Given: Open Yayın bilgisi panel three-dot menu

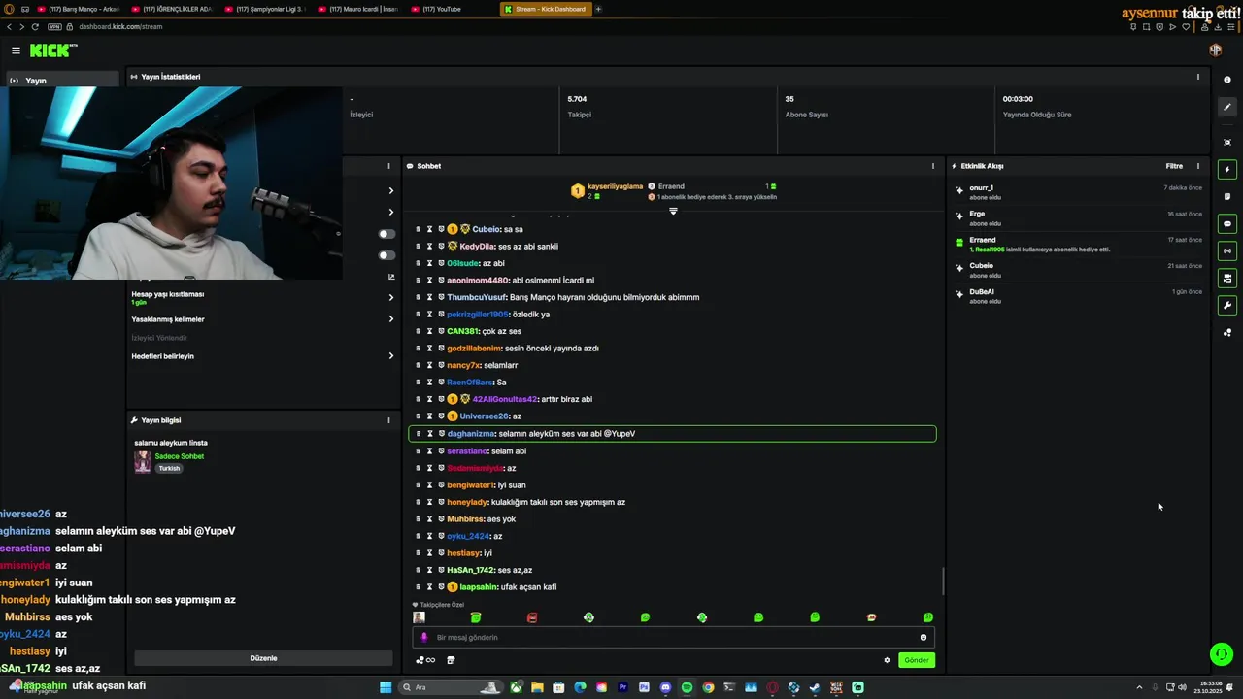Looking at the screenshot, I should click(x=388, y=420).
